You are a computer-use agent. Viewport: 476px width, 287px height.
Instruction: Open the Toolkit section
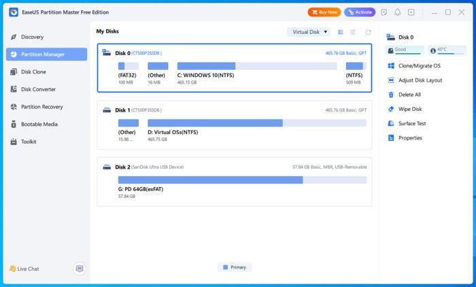(46, 142)
